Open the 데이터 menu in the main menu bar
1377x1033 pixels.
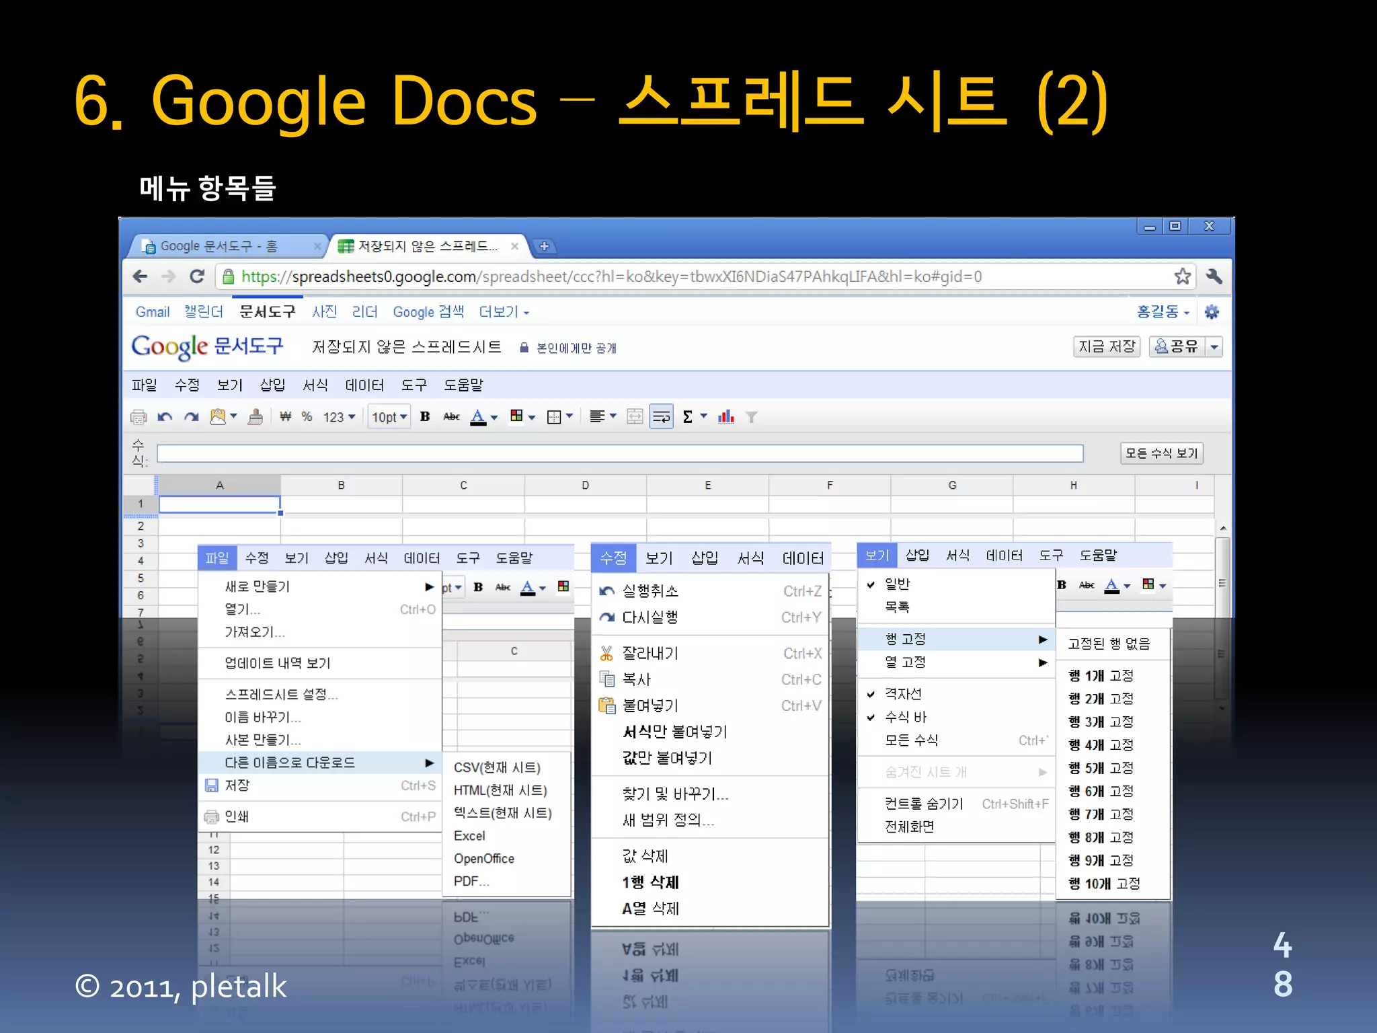click(x=364, y=385)
